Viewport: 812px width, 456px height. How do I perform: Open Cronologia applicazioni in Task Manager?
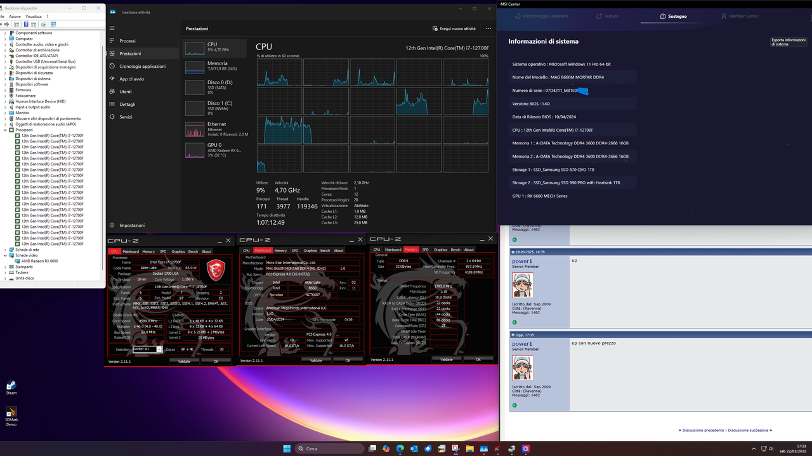pos(142,66)
